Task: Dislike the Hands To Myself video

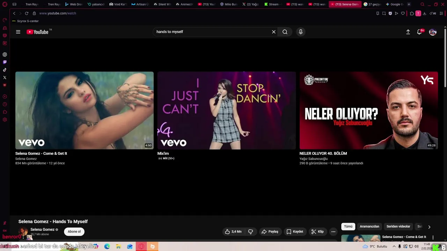Action: 250,231
